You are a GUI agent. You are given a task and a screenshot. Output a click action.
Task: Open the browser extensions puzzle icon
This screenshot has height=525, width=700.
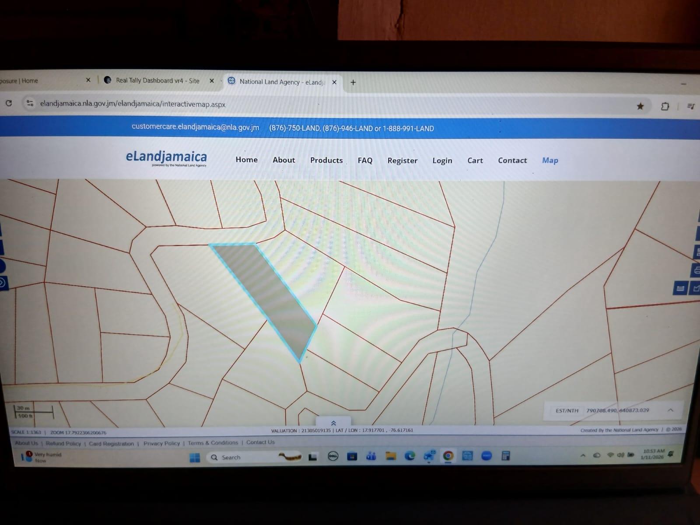tap(665, 106)
